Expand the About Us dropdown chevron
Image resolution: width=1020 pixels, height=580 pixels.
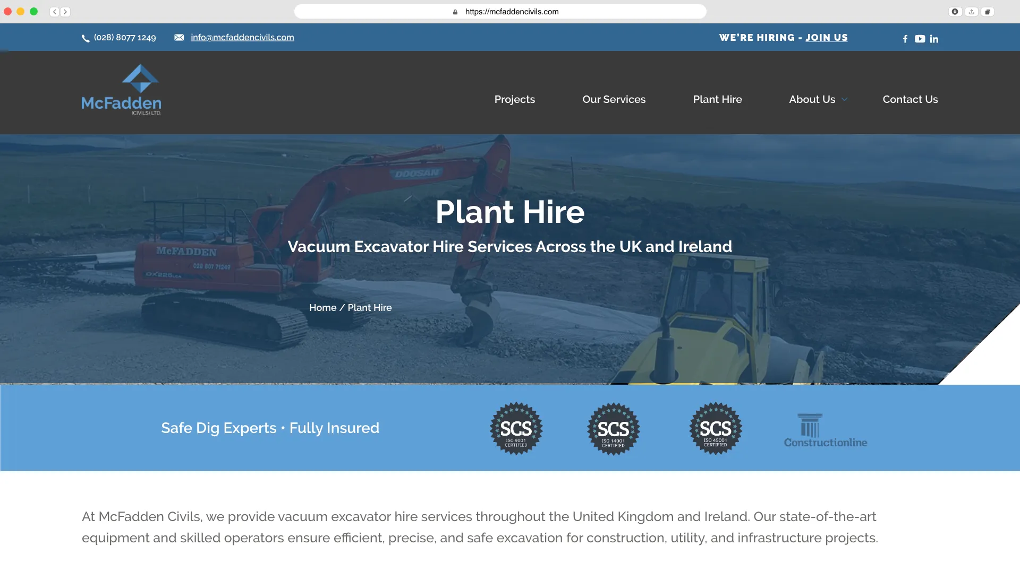pyautogui.click(x=845, y=99)
